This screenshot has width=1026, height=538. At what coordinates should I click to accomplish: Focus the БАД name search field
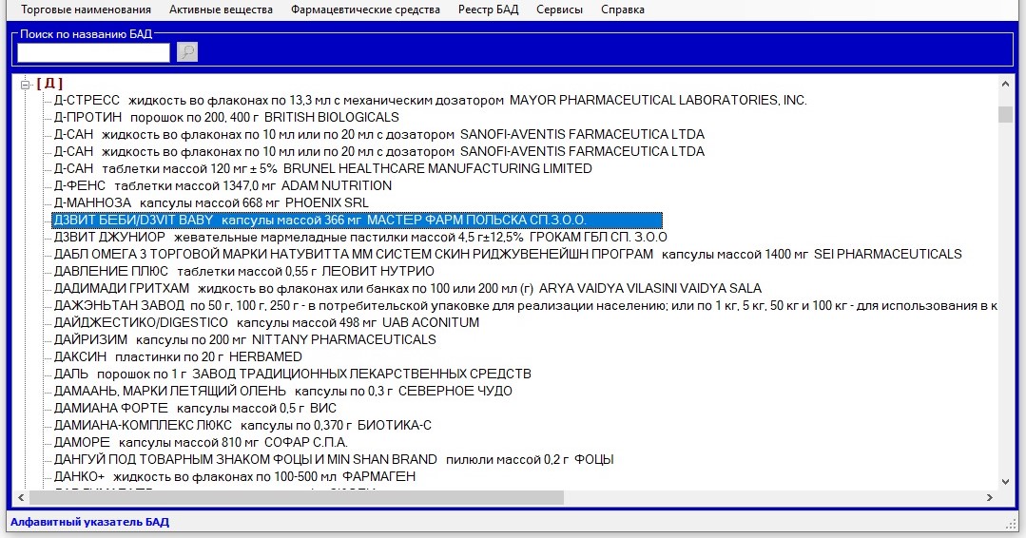click(93, 52)
